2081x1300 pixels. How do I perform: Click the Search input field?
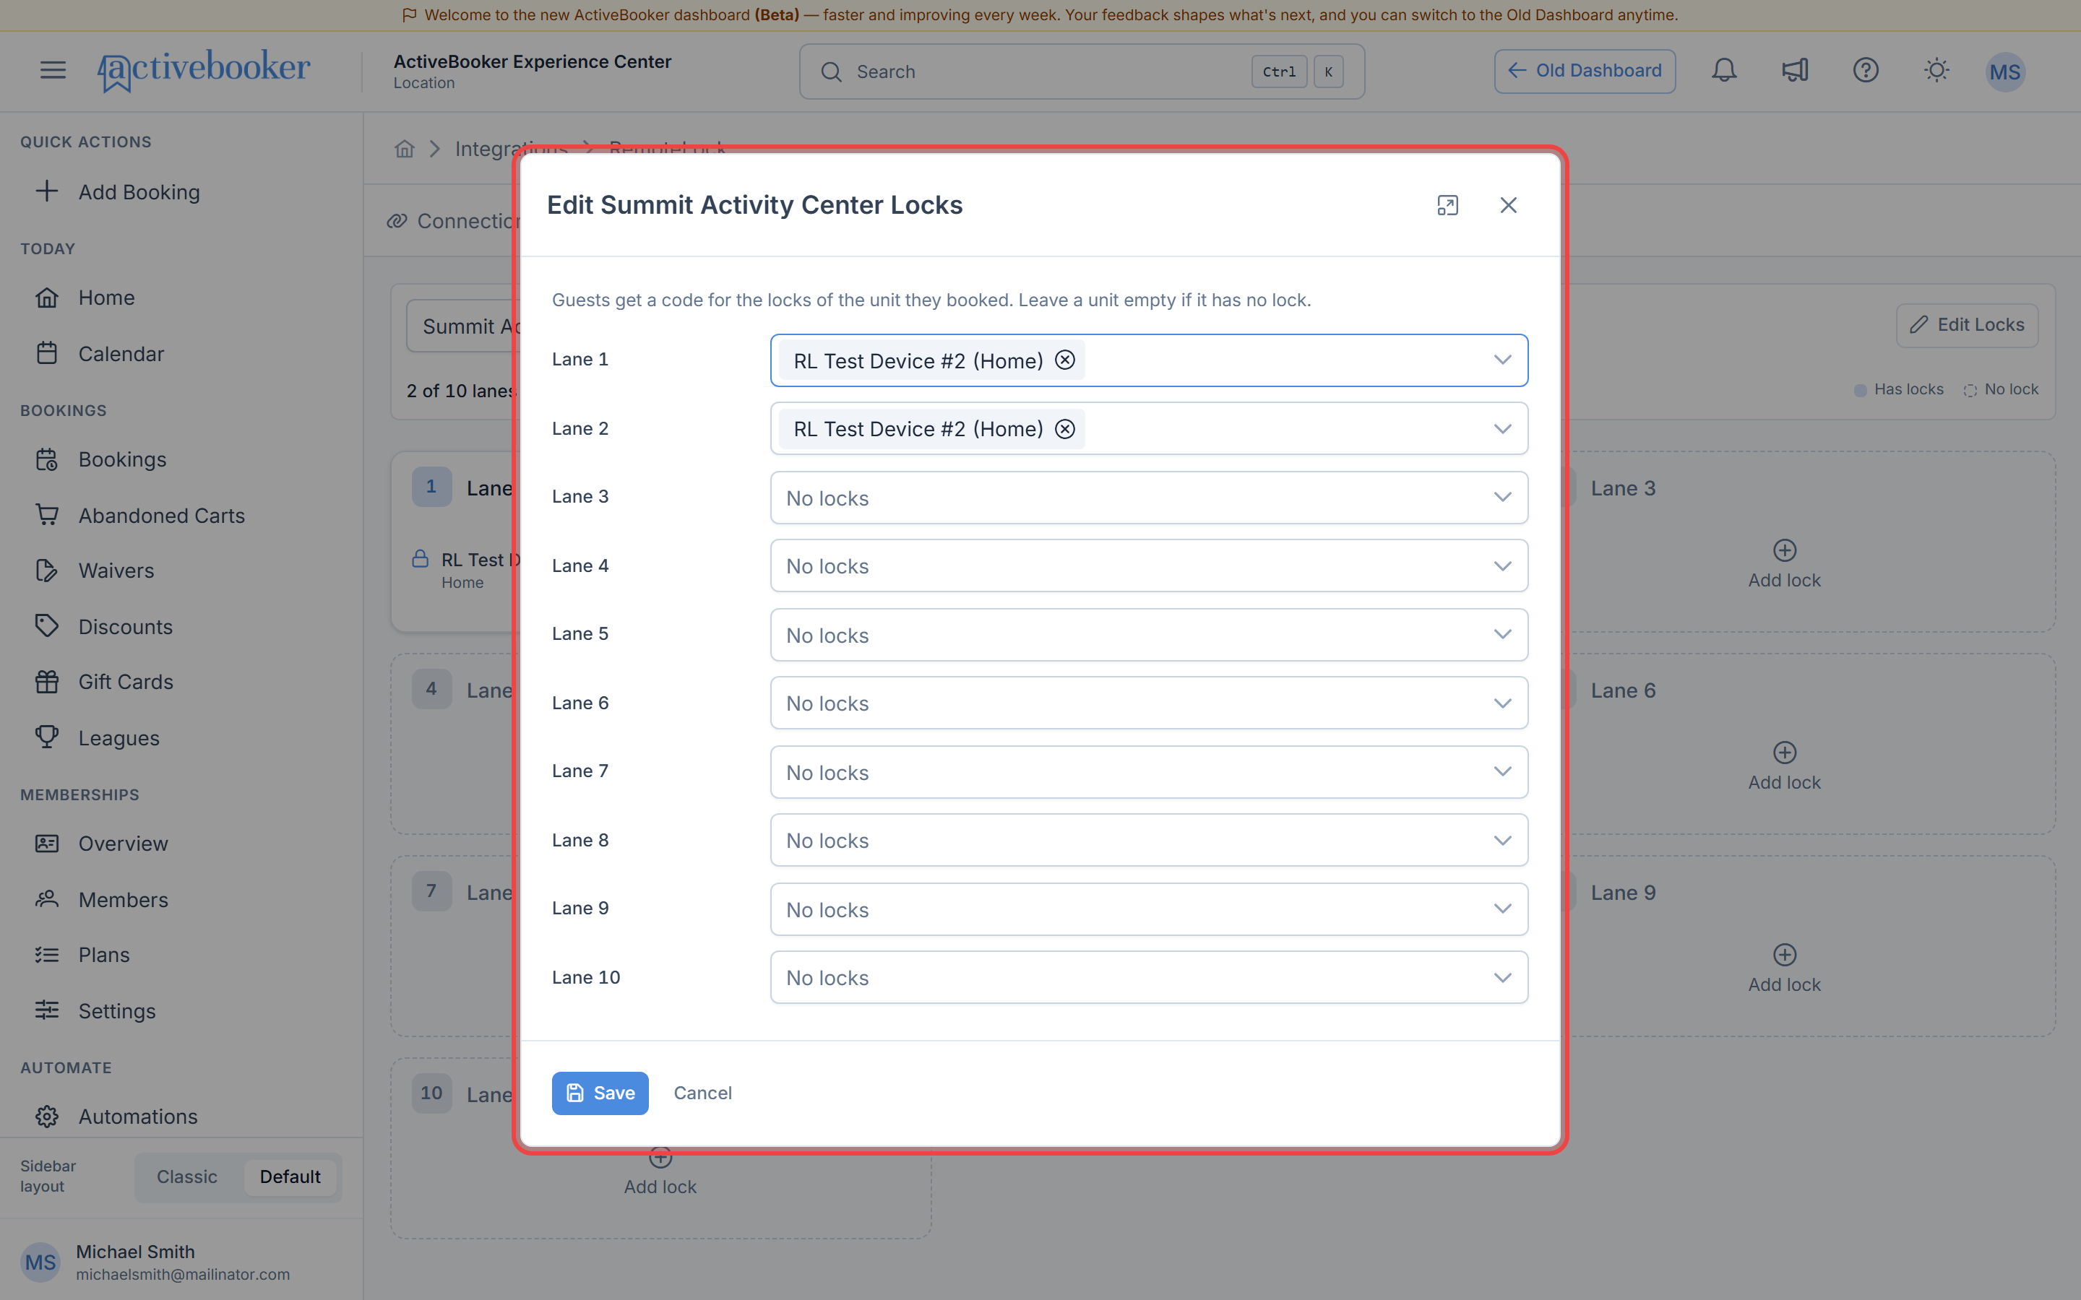point(1082,71)
